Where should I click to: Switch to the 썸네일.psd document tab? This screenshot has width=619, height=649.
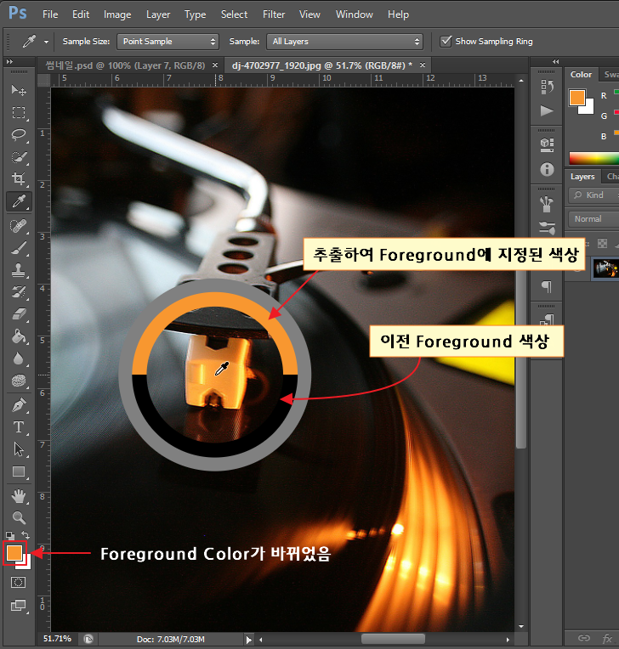tap(125, 65)
